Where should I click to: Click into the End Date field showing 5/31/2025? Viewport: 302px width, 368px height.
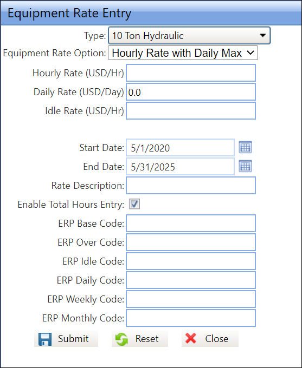click(x=180, y=166)
